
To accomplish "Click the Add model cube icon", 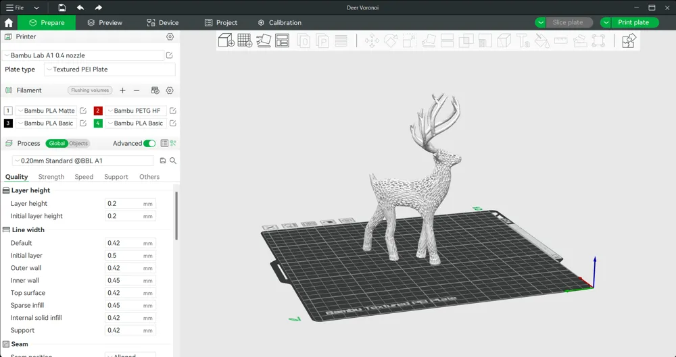I will [x=226, y=40].
